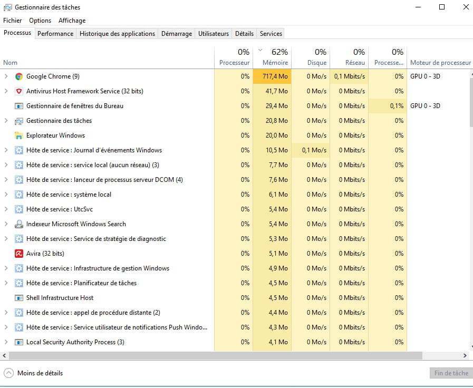473x388 pixels.
Task: Select the Avira (32 bits) process name
Action: pos(45,254)
